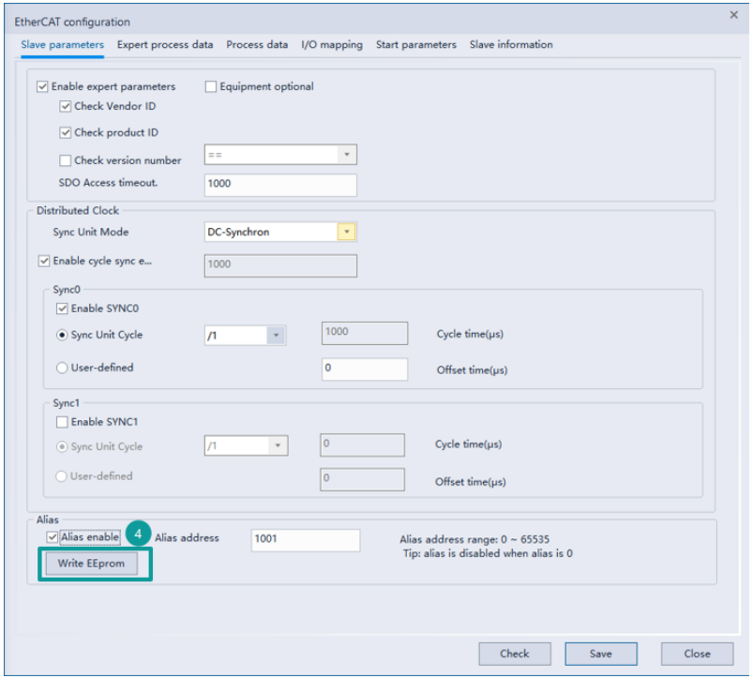Check the Enable SYNC1 checkbox
The width and height of the screenshot is (753, 678).
point(63,423)
